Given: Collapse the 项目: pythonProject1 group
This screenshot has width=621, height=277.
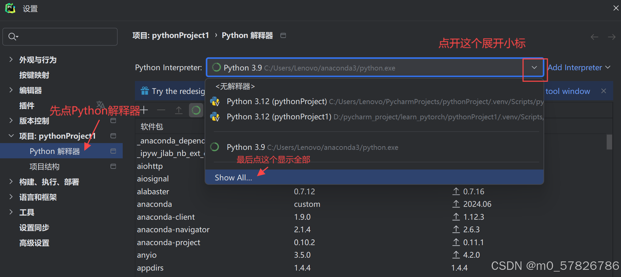Looking at the screenshot, I should tap(11, 136).
